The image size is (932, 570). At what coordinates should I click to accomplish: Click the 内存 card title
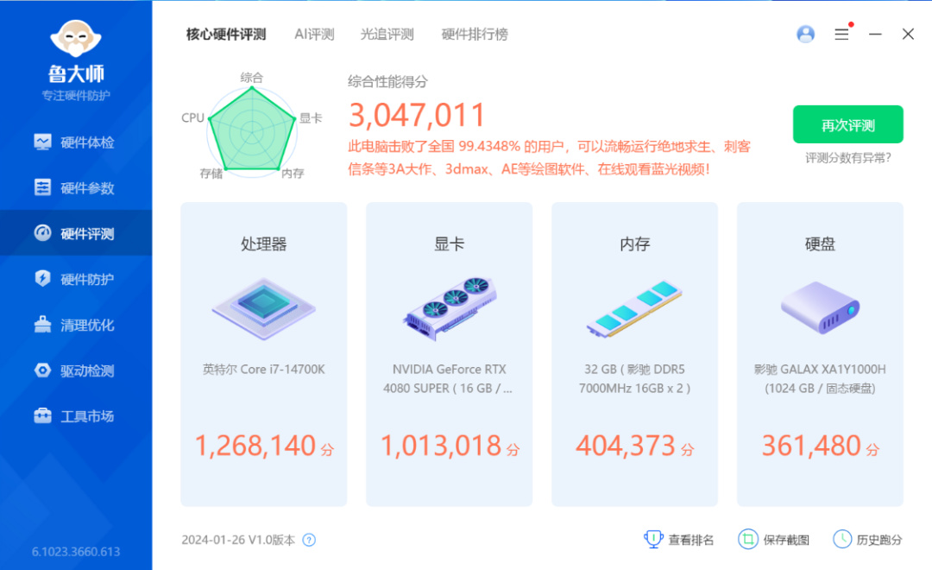[x=634, y=244]
